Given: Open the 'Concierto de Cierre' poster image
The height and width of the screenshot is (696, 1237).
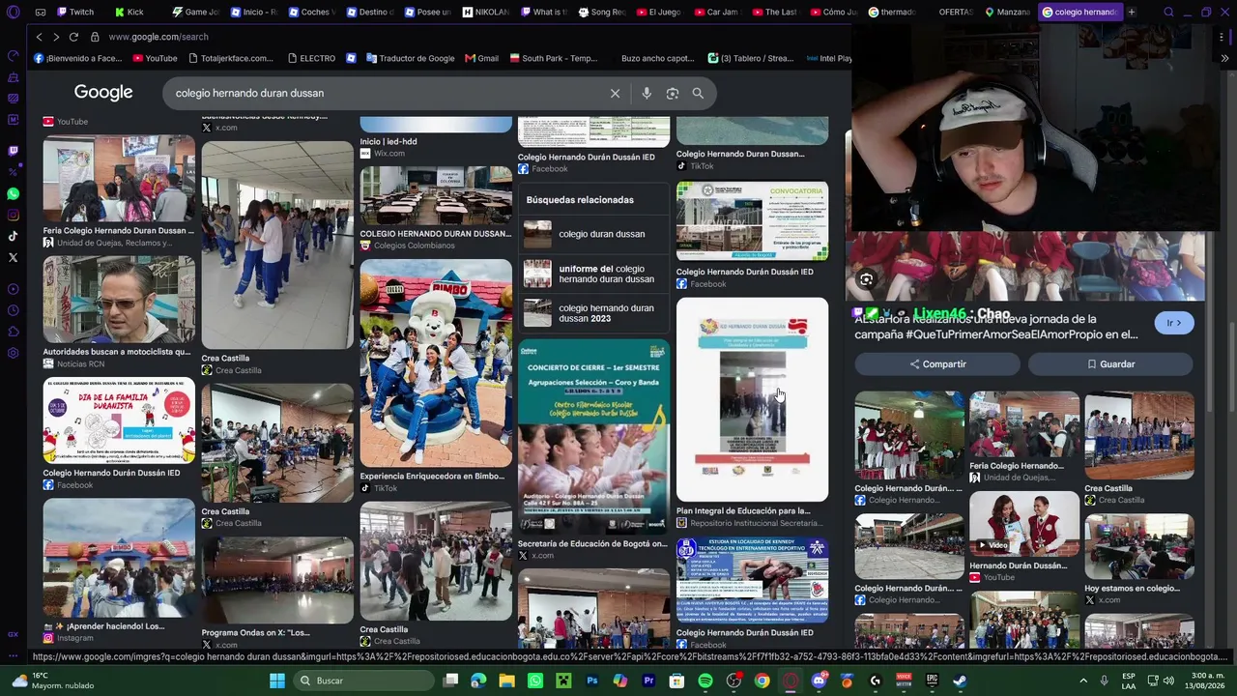Looking at the screenshot, I should (x=593, y=436).
